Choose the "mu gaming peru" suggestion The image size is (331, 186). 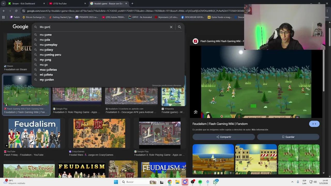click(108, 55)
